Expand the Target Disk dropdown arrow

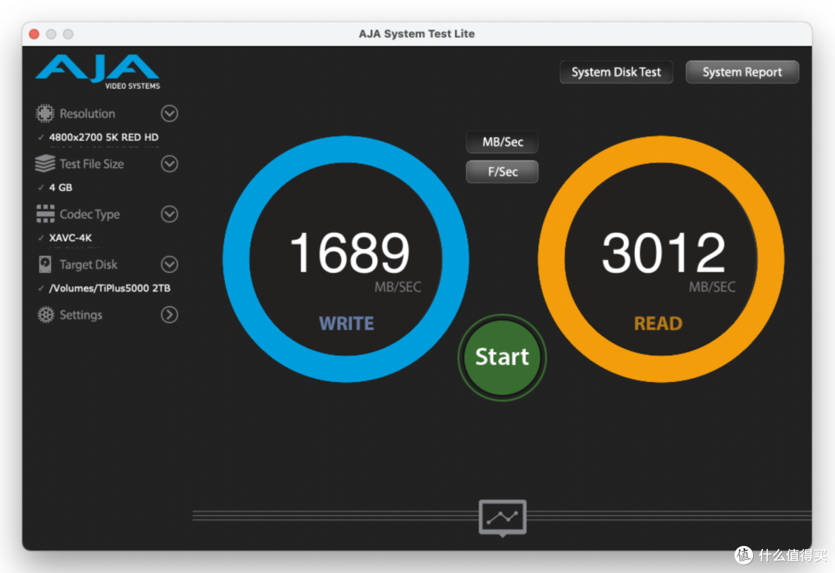pos(169,264)
